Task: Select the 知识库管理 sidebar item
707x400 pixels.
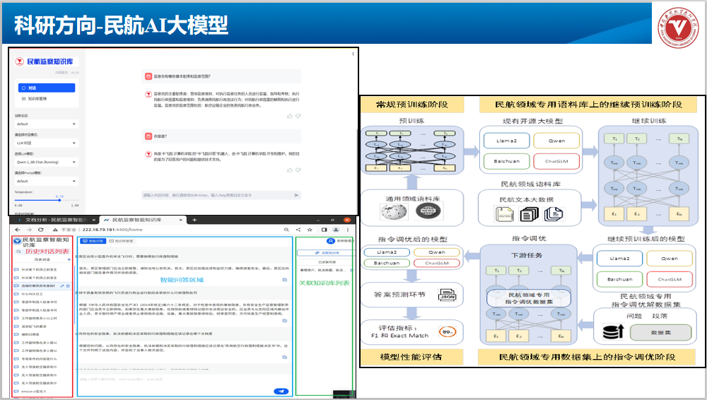Action: coord(37,98)
